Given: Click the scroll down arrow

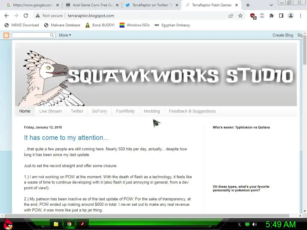Looking at the screenshot, I should point(305,211).
